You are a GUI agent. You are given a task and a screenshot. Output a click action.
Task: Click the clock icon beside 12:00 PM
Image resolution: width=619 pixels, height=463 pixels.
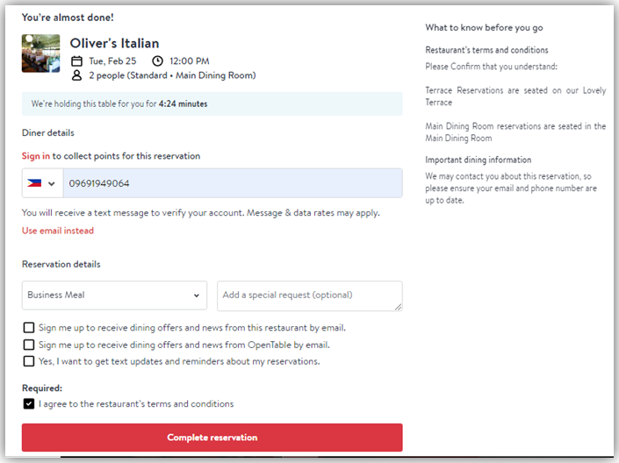click(x=157, y=61)
